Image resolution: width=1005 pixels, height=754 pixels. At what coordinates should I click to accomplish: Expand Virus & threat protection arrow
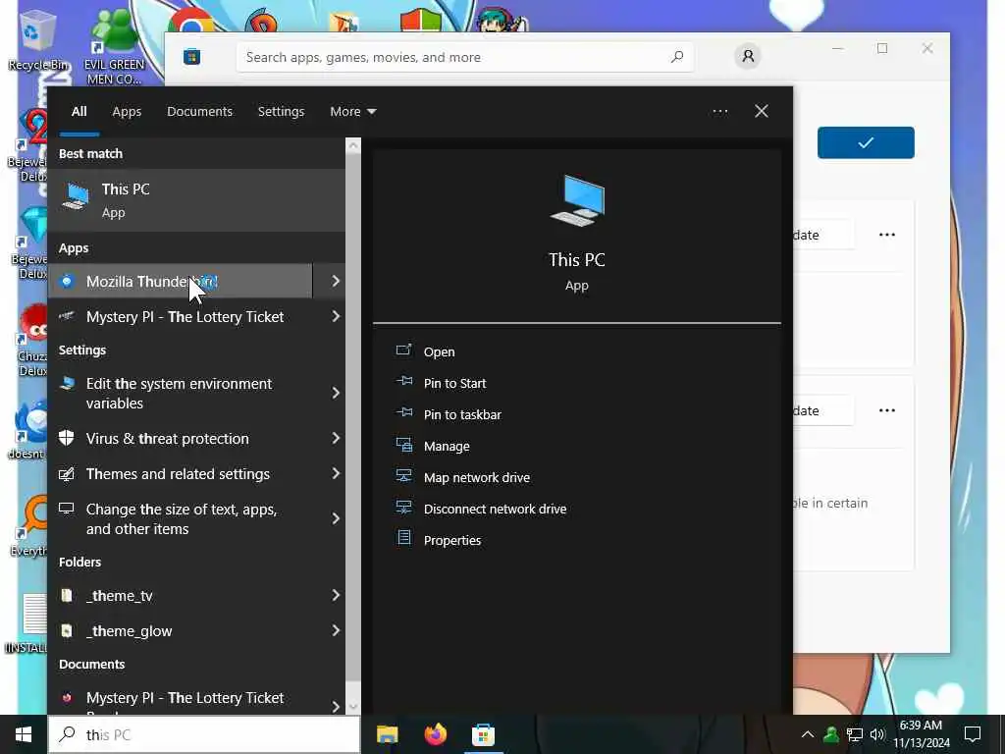click(336, 438)
